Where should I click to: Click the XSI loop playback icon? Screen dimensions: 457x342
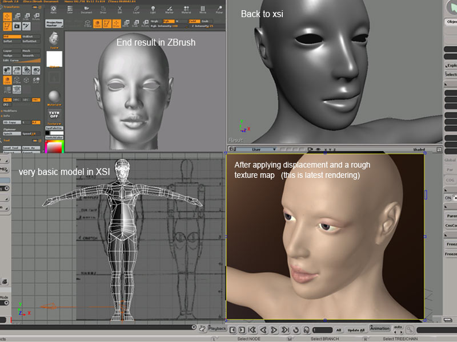coord(296,330)
